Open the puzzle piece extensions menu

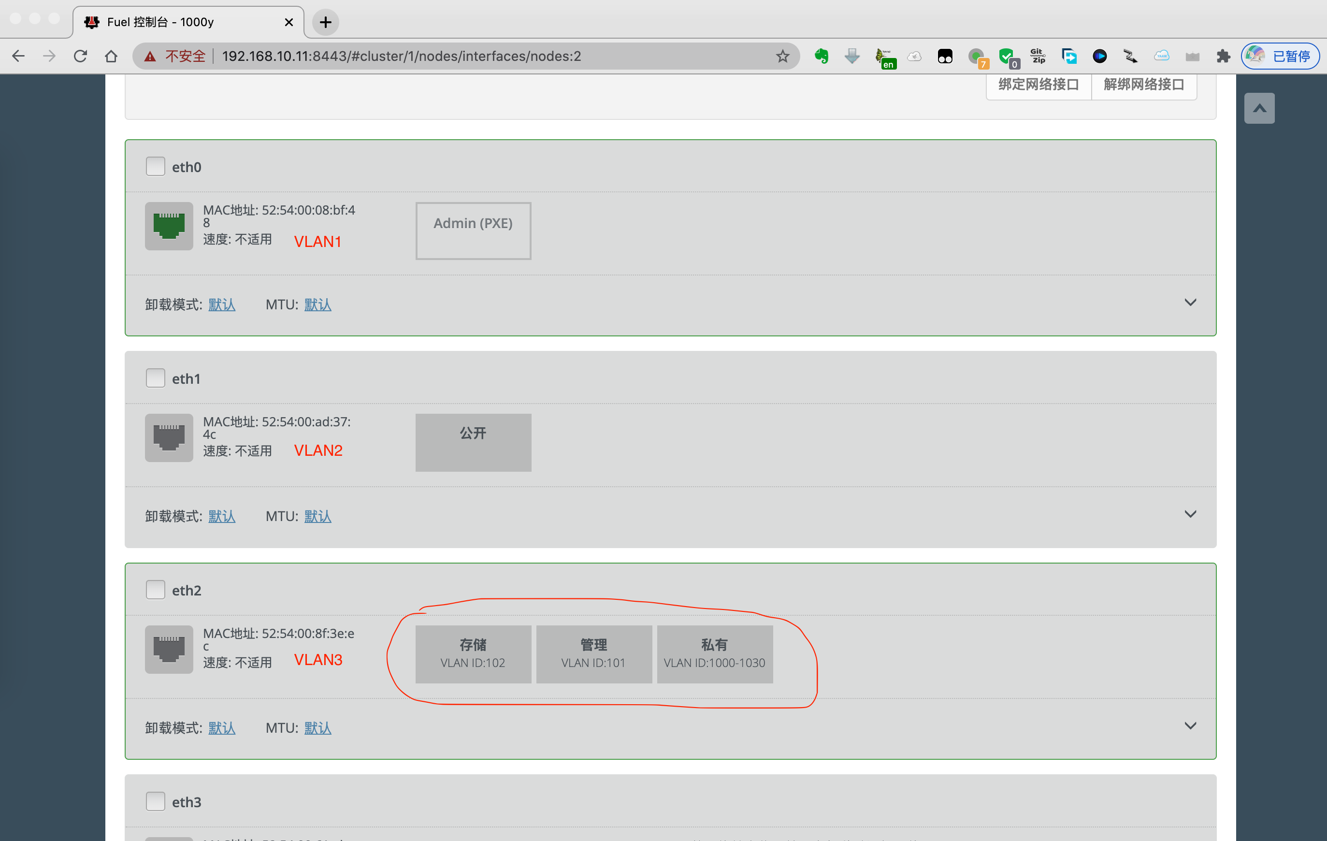pos(1224,56)
